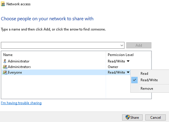This screenshot has width=169, height=122.
Task: Click the Everyone group icon
Action: coord(5,72)
